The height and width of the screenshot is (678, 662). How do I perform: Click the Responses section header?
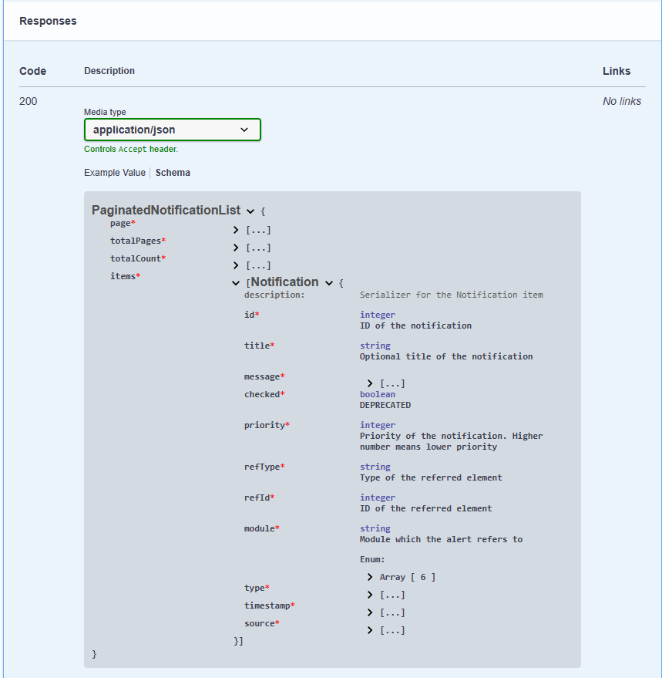point(48,21)
